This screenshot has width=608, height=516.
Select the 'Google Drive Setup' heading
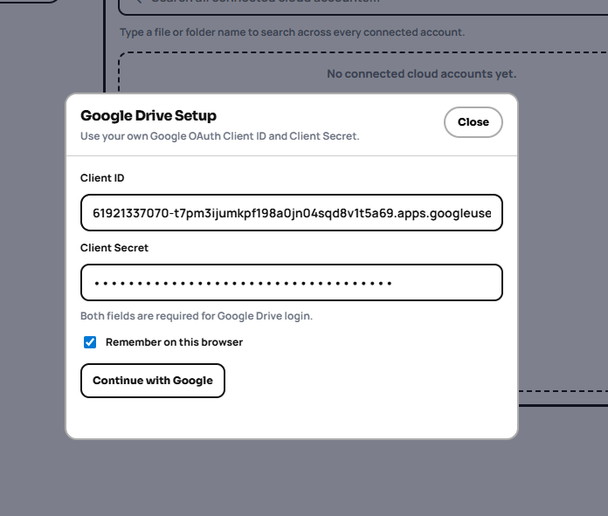[149, 115]
